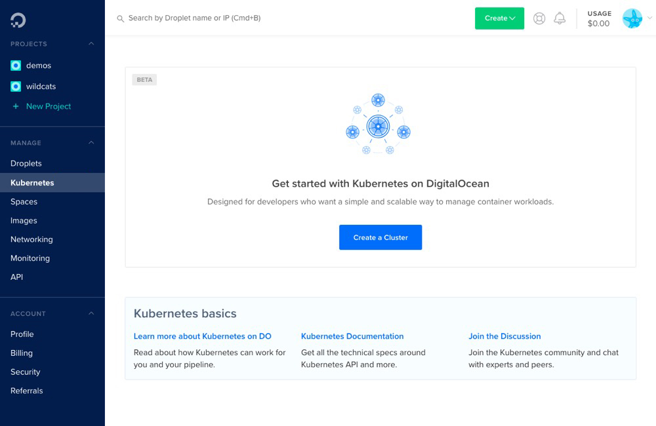This screenshot has height=426, width=656.
Task: Open the green Create dropdown
Action: [x=499, y=18]
